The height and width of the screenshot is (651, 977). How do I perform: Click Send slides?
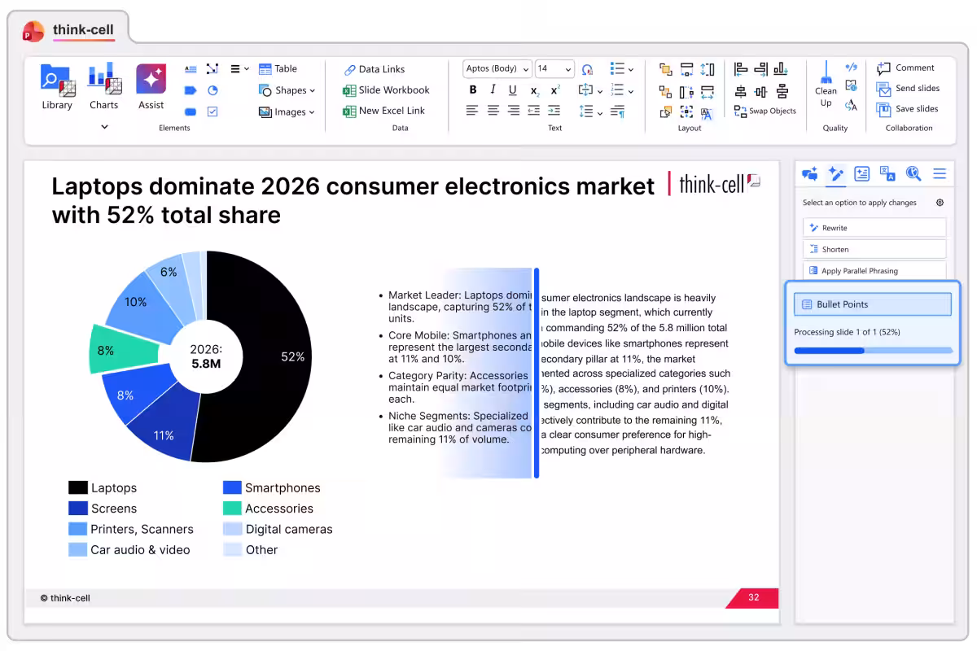click(908, 88)
